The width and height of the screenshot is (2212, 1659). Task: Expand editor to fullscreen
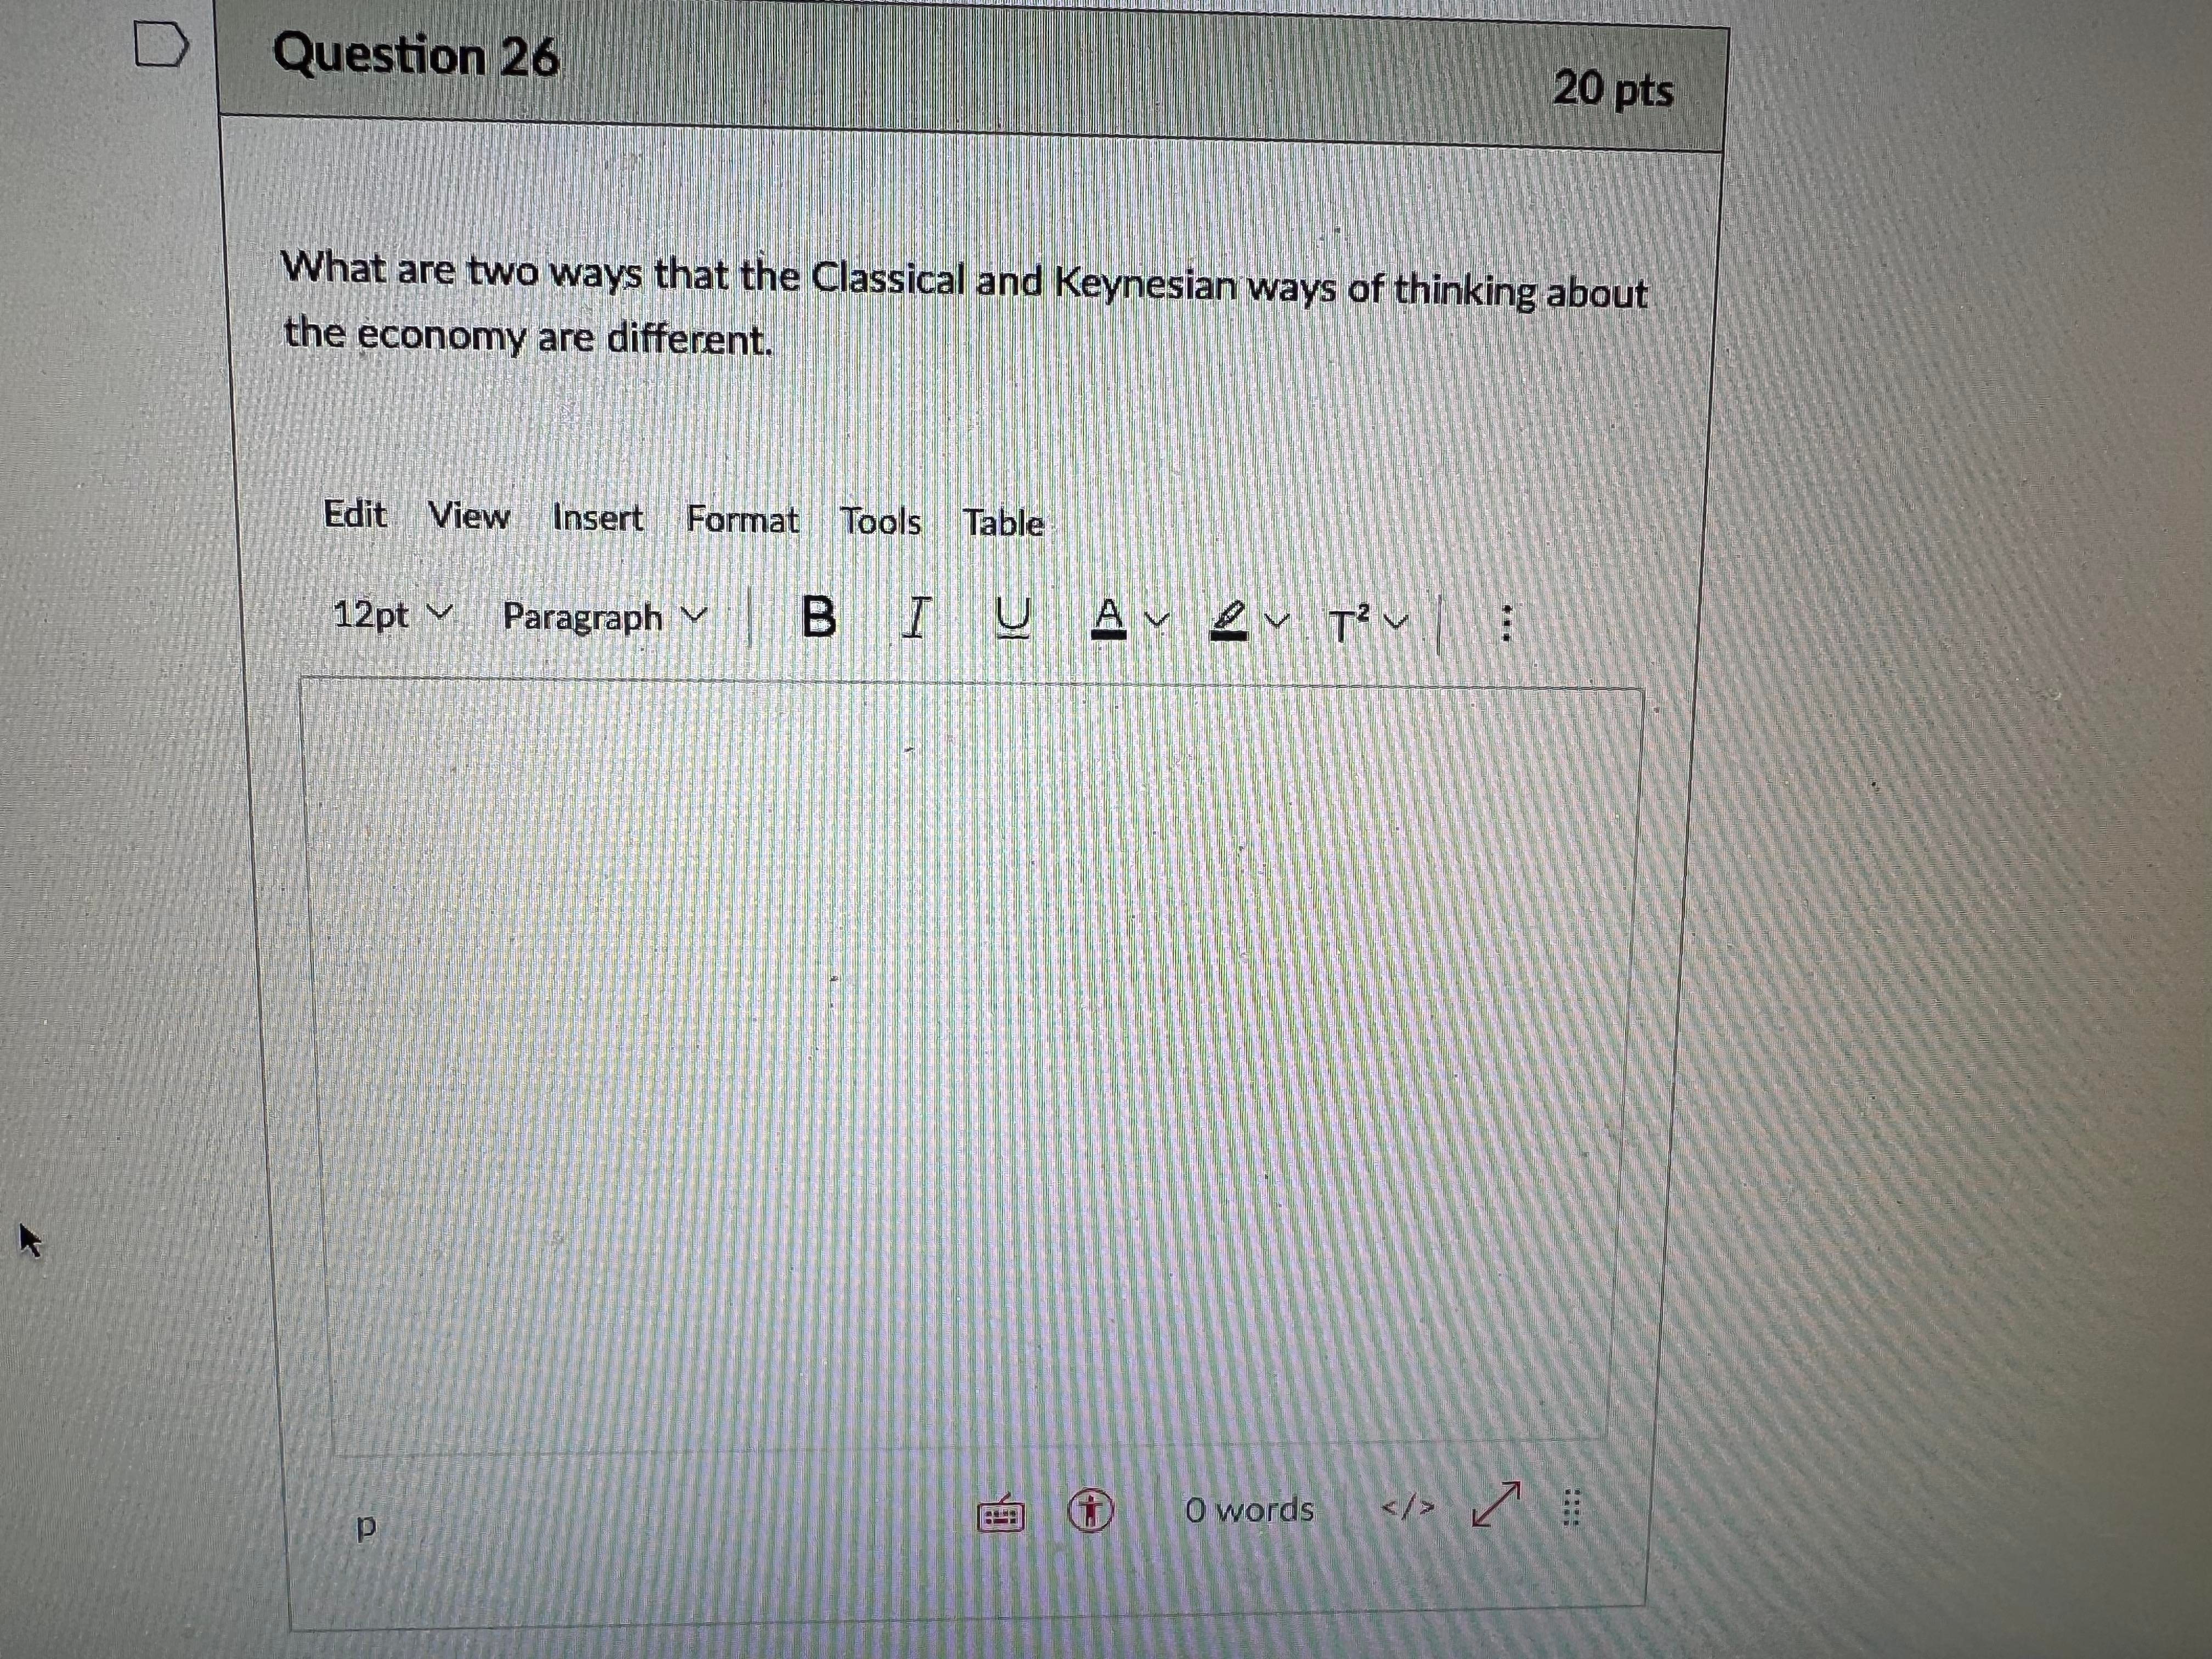[x=1496, y=1504]
